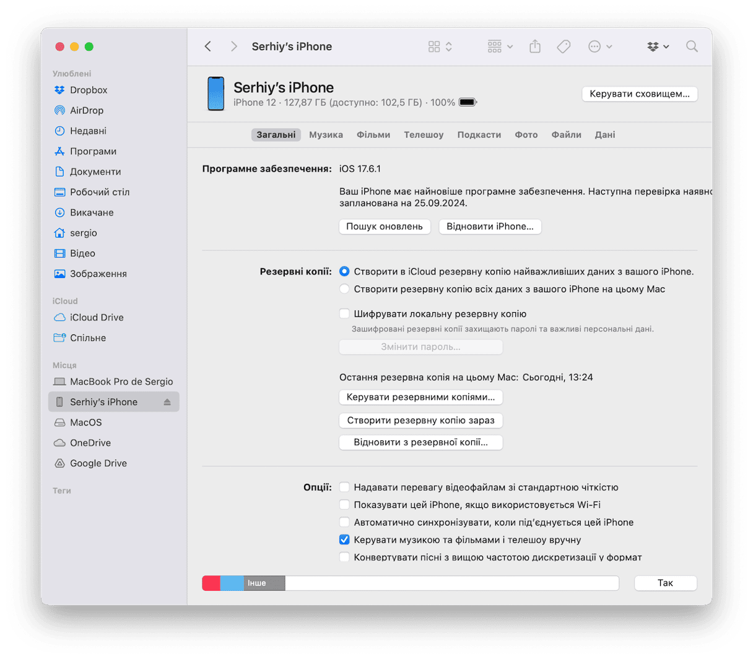Enable convert higher bit rate songs checkbox
The image size is (753, 659).
click(344, 557)
